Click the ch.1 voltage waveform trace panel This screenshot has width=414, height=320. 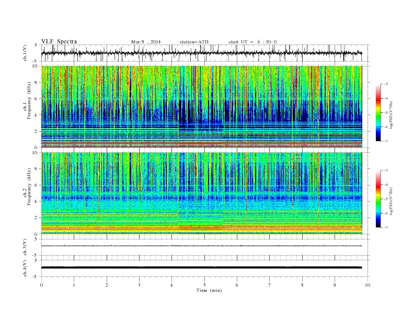click(205, 53)
